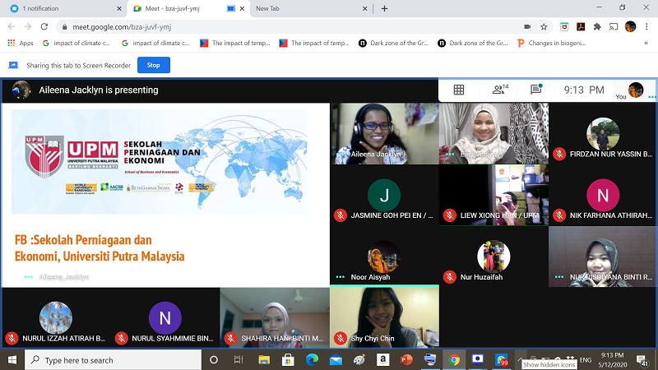658x370 pixels.
Task: Click the camera permission icon in address bar
Action: [526, 26]
